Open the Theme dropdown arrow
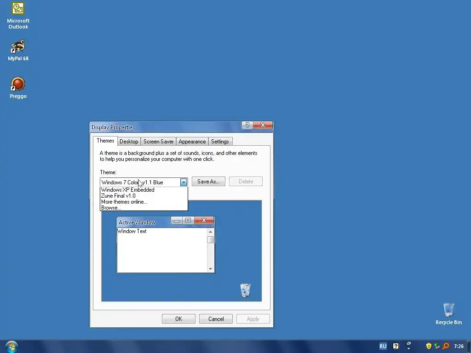The width and height of the screenshot is (471, 353). [184, 182]
